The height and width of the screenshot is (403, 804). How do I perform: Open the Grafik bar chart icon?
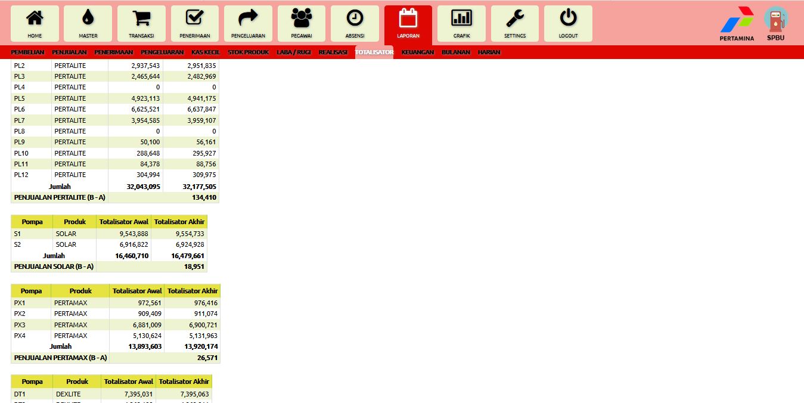461,18
